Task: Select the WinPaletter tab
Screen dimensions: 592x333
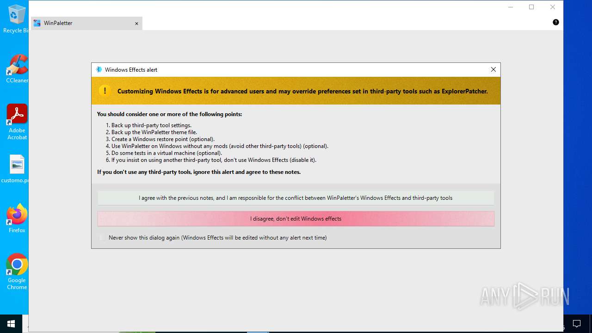Action: tap(86, 23)
